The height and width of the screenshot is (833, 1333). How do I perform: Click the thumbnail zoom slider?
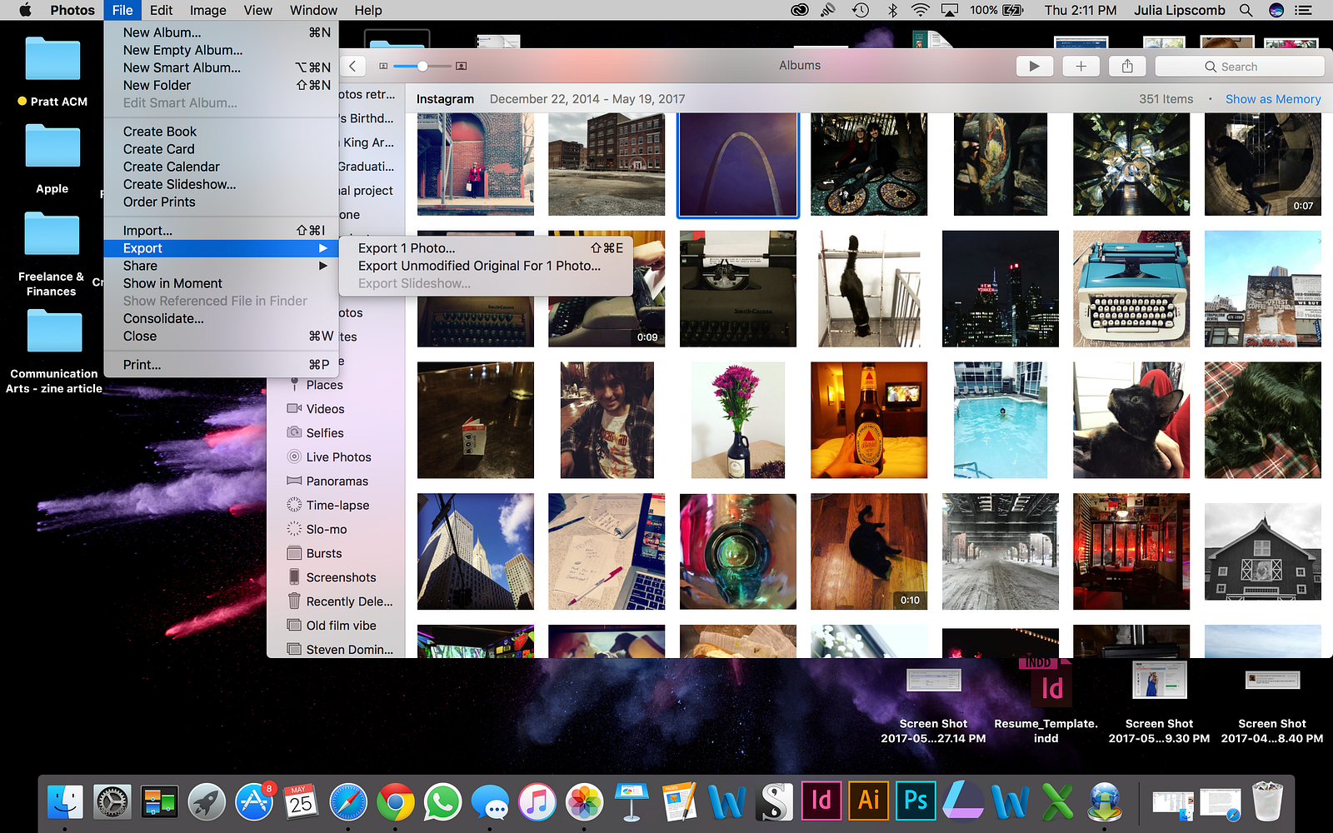422,66
